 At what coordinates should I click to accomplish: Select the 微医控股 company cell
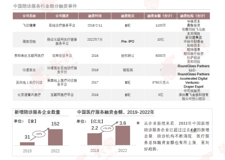[29, 41]
